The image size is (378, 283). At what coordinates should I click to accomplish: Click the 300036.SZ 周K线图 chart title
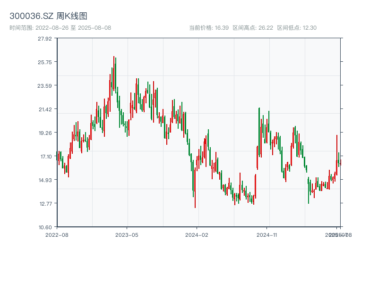pos(48,17)
